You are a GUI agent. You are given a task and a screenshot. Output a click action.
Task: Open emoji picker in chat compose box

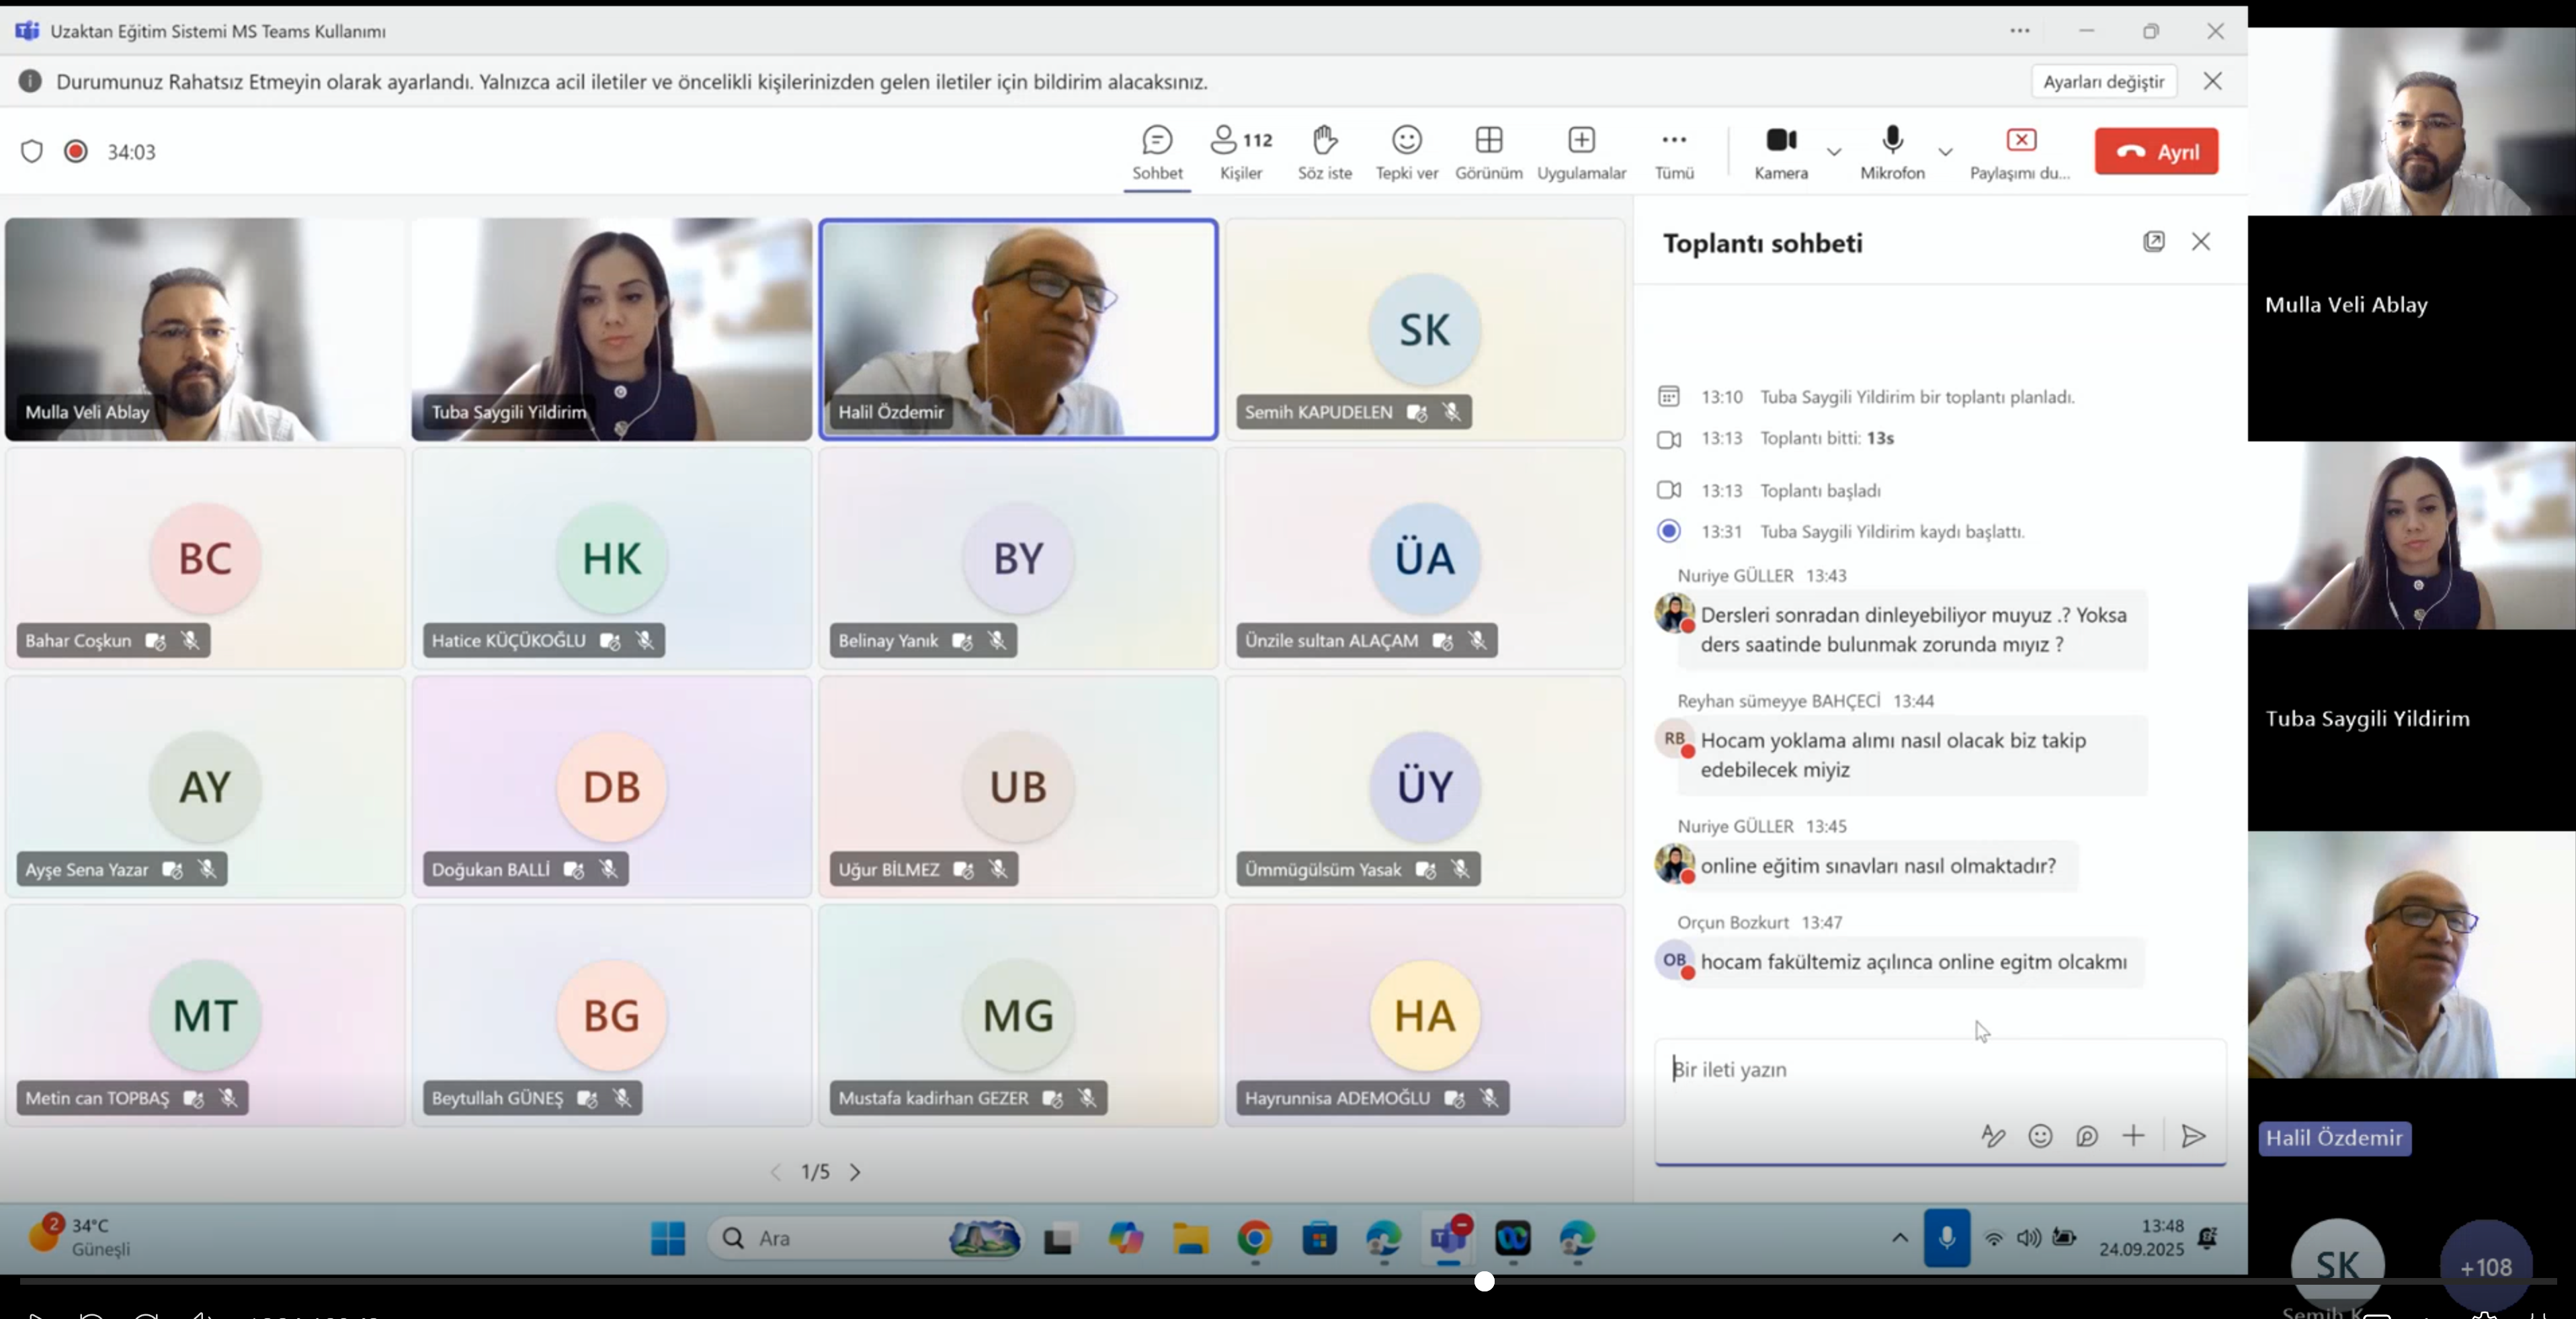tap(2040, 1136)
